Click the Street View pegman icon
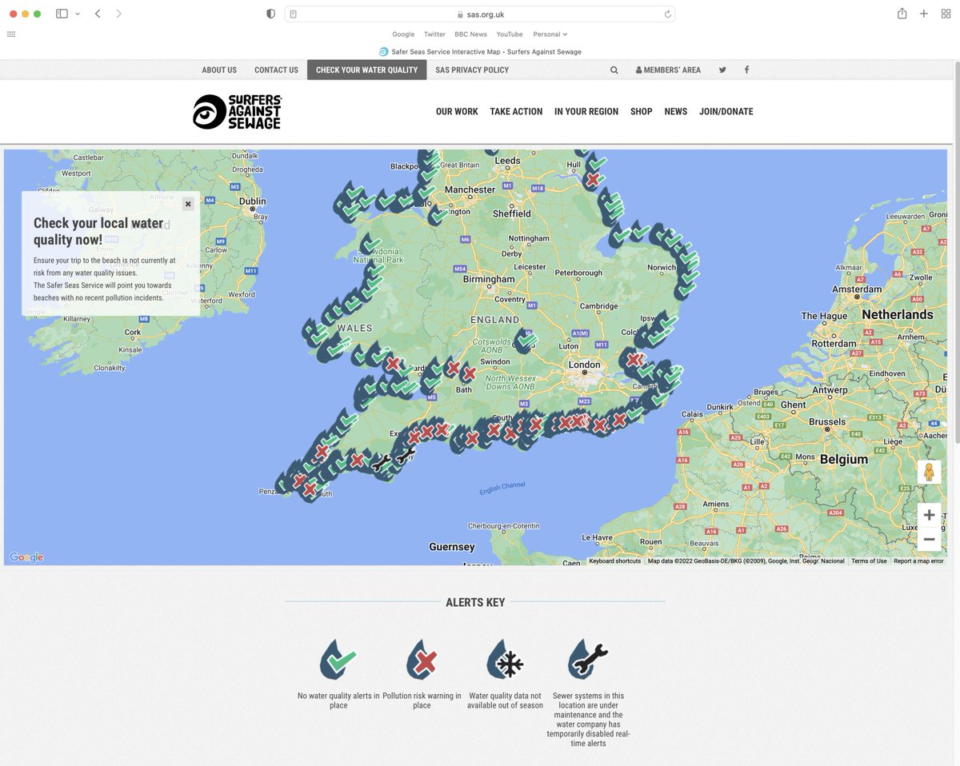Viewport: 960px width, 766px height. pyautogui.click(x=929, y=473)
